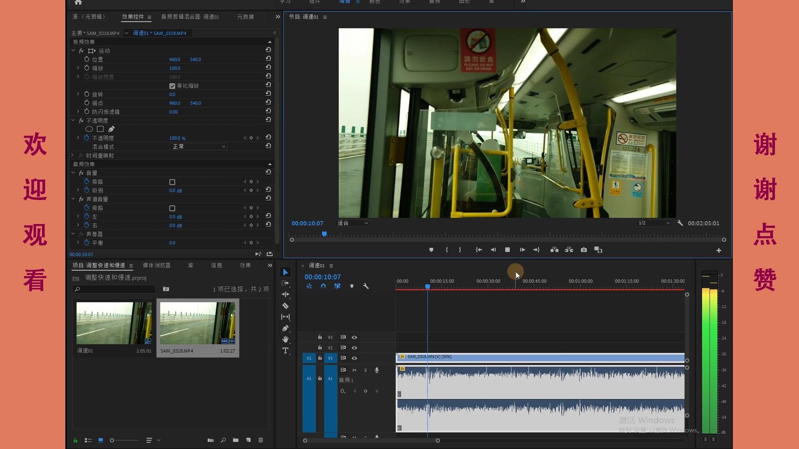This screenshot has height=449, width=799.
Task: Stop playback in the program monitor
Action: (507, 250)
